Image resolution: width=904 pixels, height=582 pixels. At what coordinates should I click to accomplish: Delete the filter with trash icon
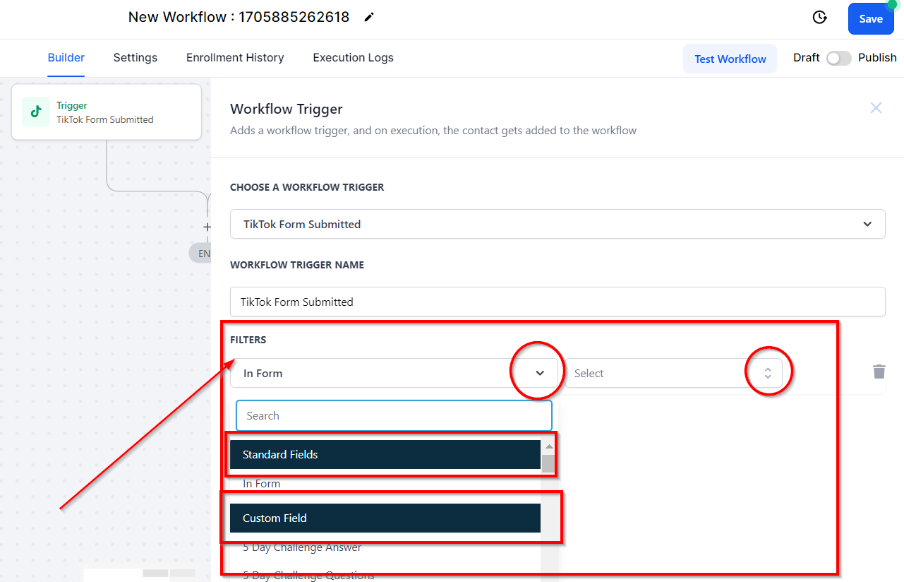click(x=879, y=372)
